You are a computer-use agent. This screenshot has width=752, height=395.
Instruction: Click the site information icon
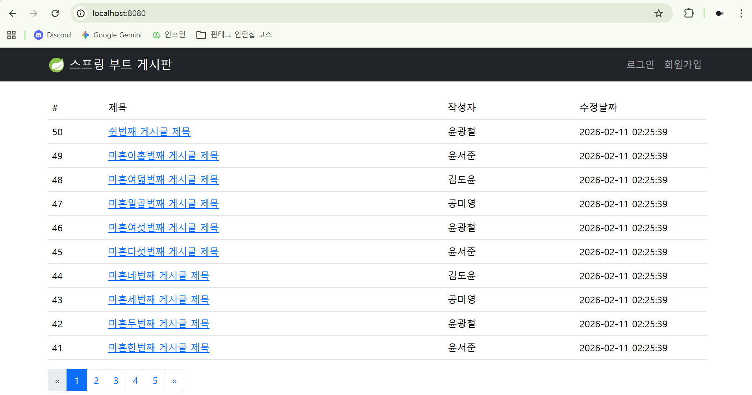pyautogui.click(x=81, y=13)
